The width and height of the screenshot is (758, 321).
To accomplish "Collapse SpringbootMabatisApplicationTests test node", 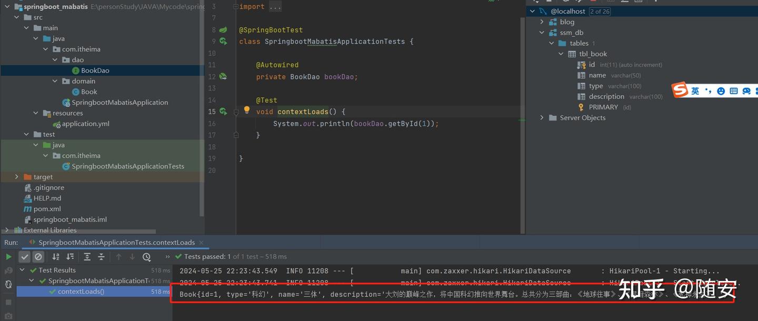I will tap(32, 280).
